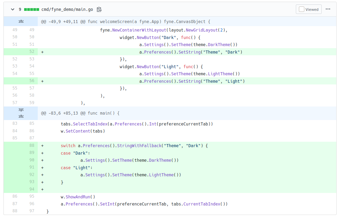This screenshot has height=217, width=339.
Task: Click the SetTheme(theme.DarkTheme()) line 90
Action: click(x=130, y=160)
